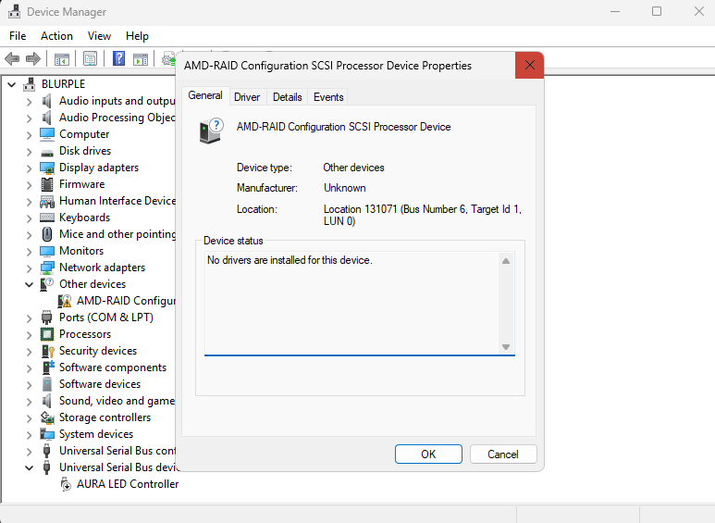
Task: Expand the Display adapters node
Action: coord(30,168)
